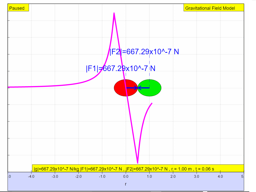Viewport: 256px width, 192px height.
Task: Click the |F1| force value label
Action: (x=120, y=68)
